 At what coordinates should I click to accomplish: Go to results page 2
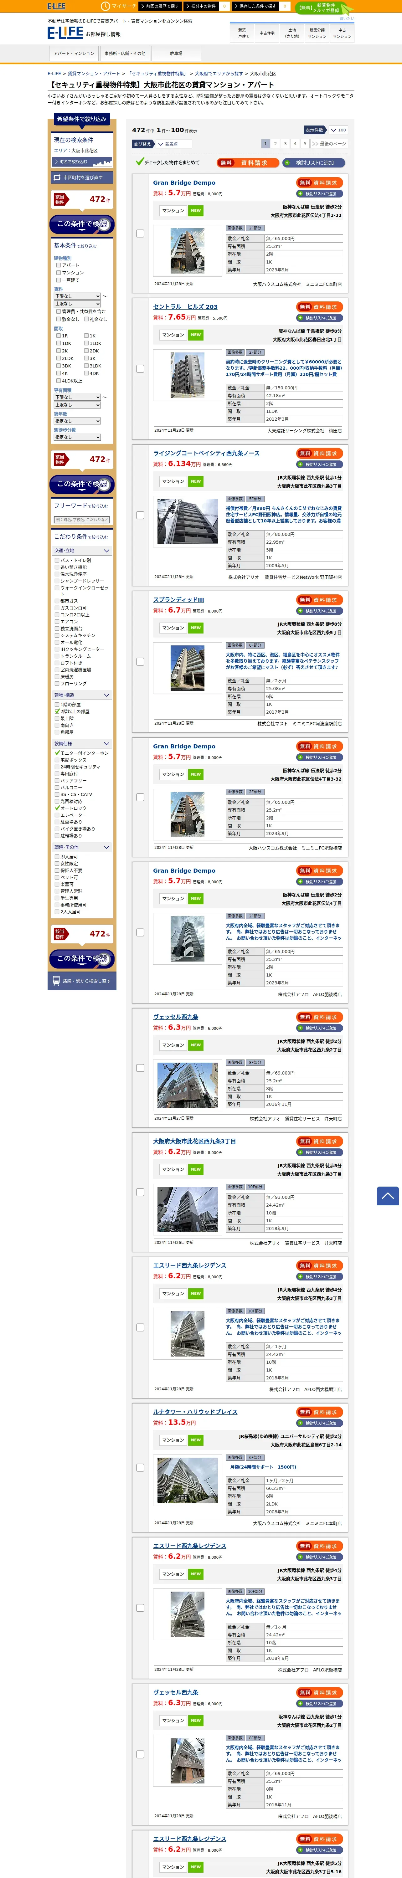tap(275, 144)
